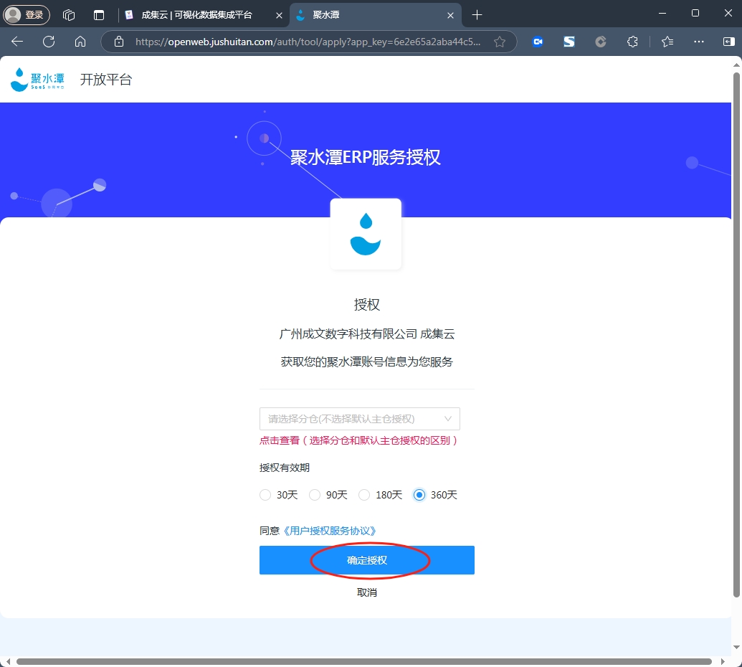Screen dimensions: 742x667
Task: Maximize the browser window
Action: click(695, 13)
